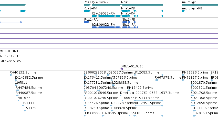
Task: Select the LP12083.5prime EST feature line
Action: (x=148, y=75)
